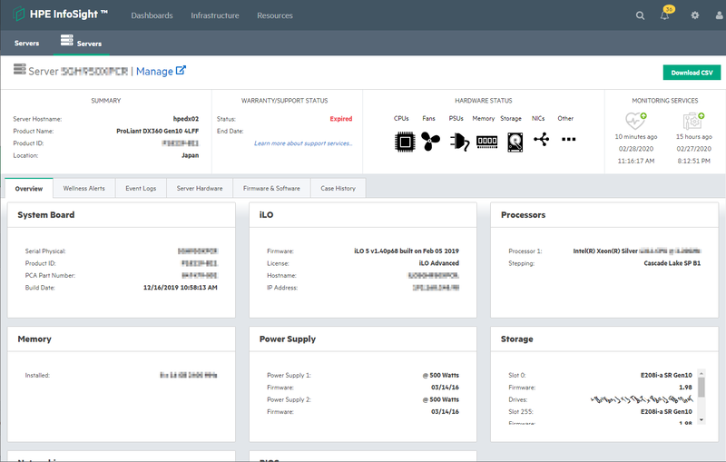Open the Resources menu
Screen dimensions: 726x462
pos(275,15)
